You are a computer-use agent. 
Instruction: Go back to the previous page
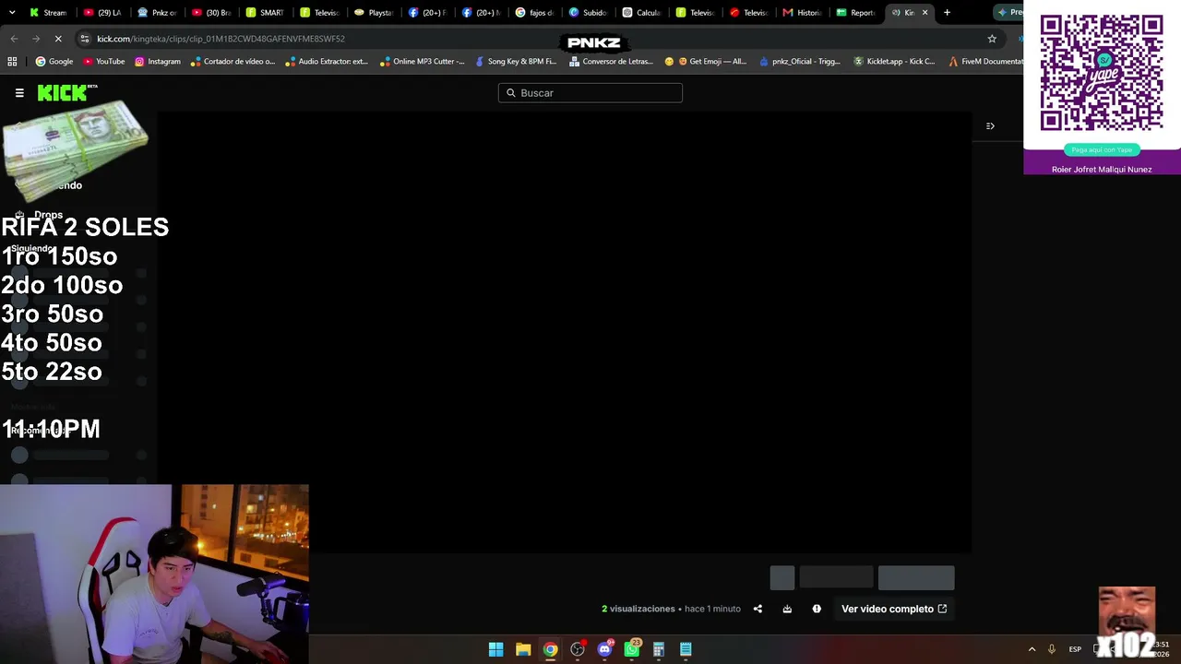tap(14, 39)
